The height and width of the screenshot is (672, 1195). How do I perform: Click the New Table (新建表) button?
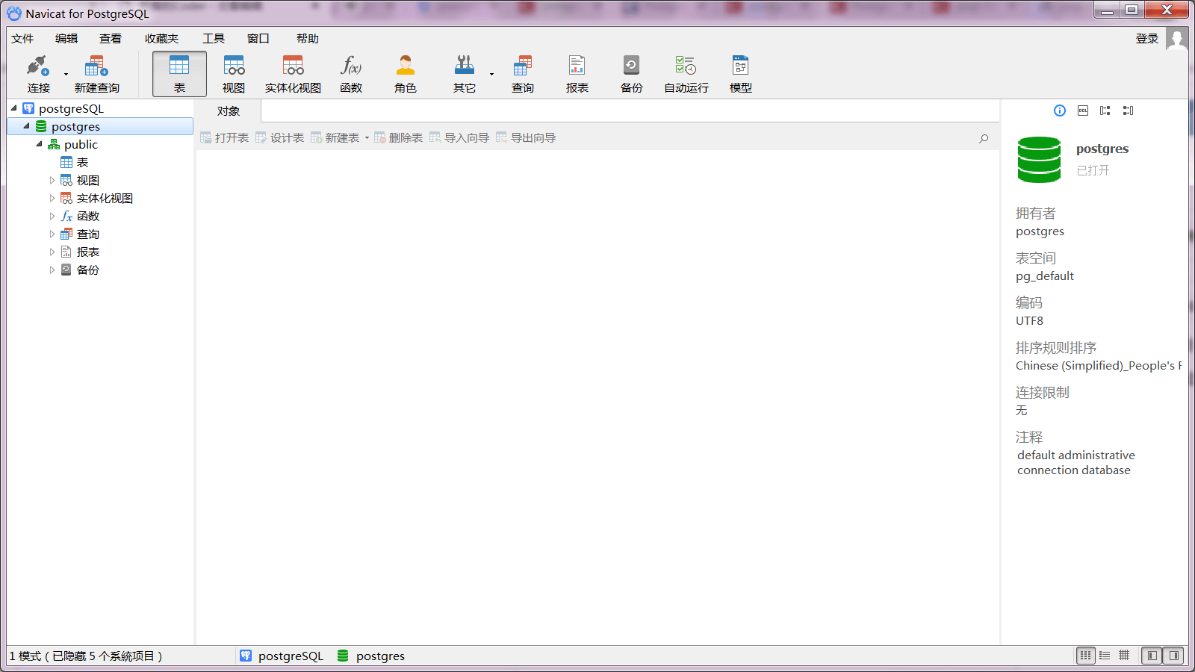pyautogui.click(x=335, y=138)
